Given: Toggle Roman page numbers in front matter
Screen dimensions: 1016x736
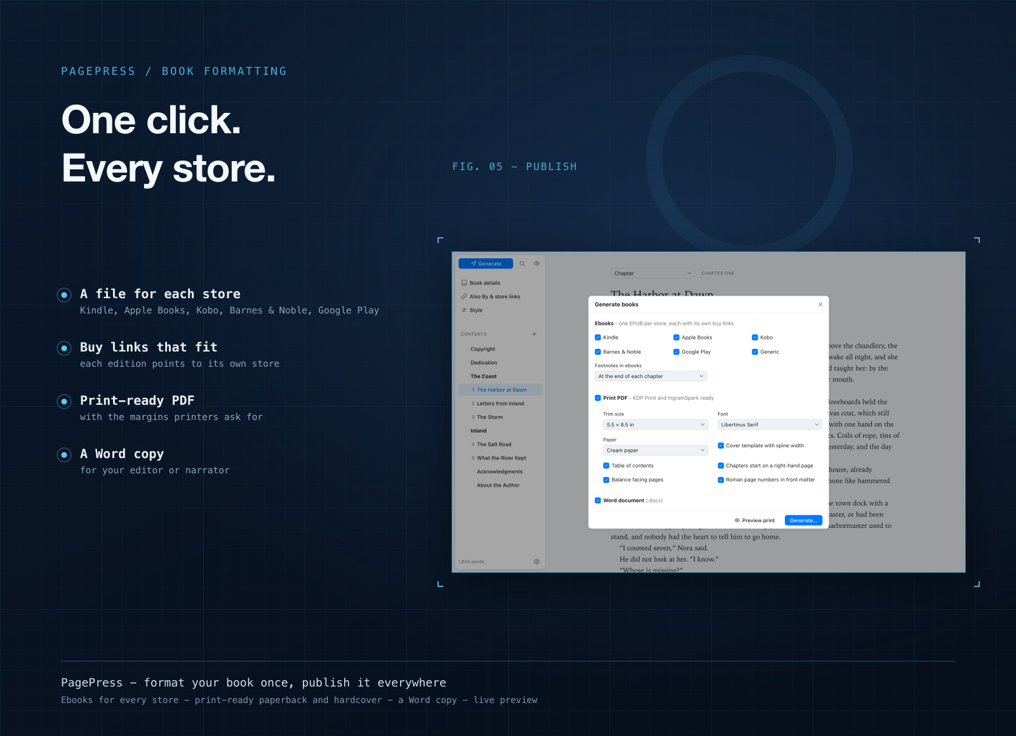Looking at the screenshot, I should (721, 480).
